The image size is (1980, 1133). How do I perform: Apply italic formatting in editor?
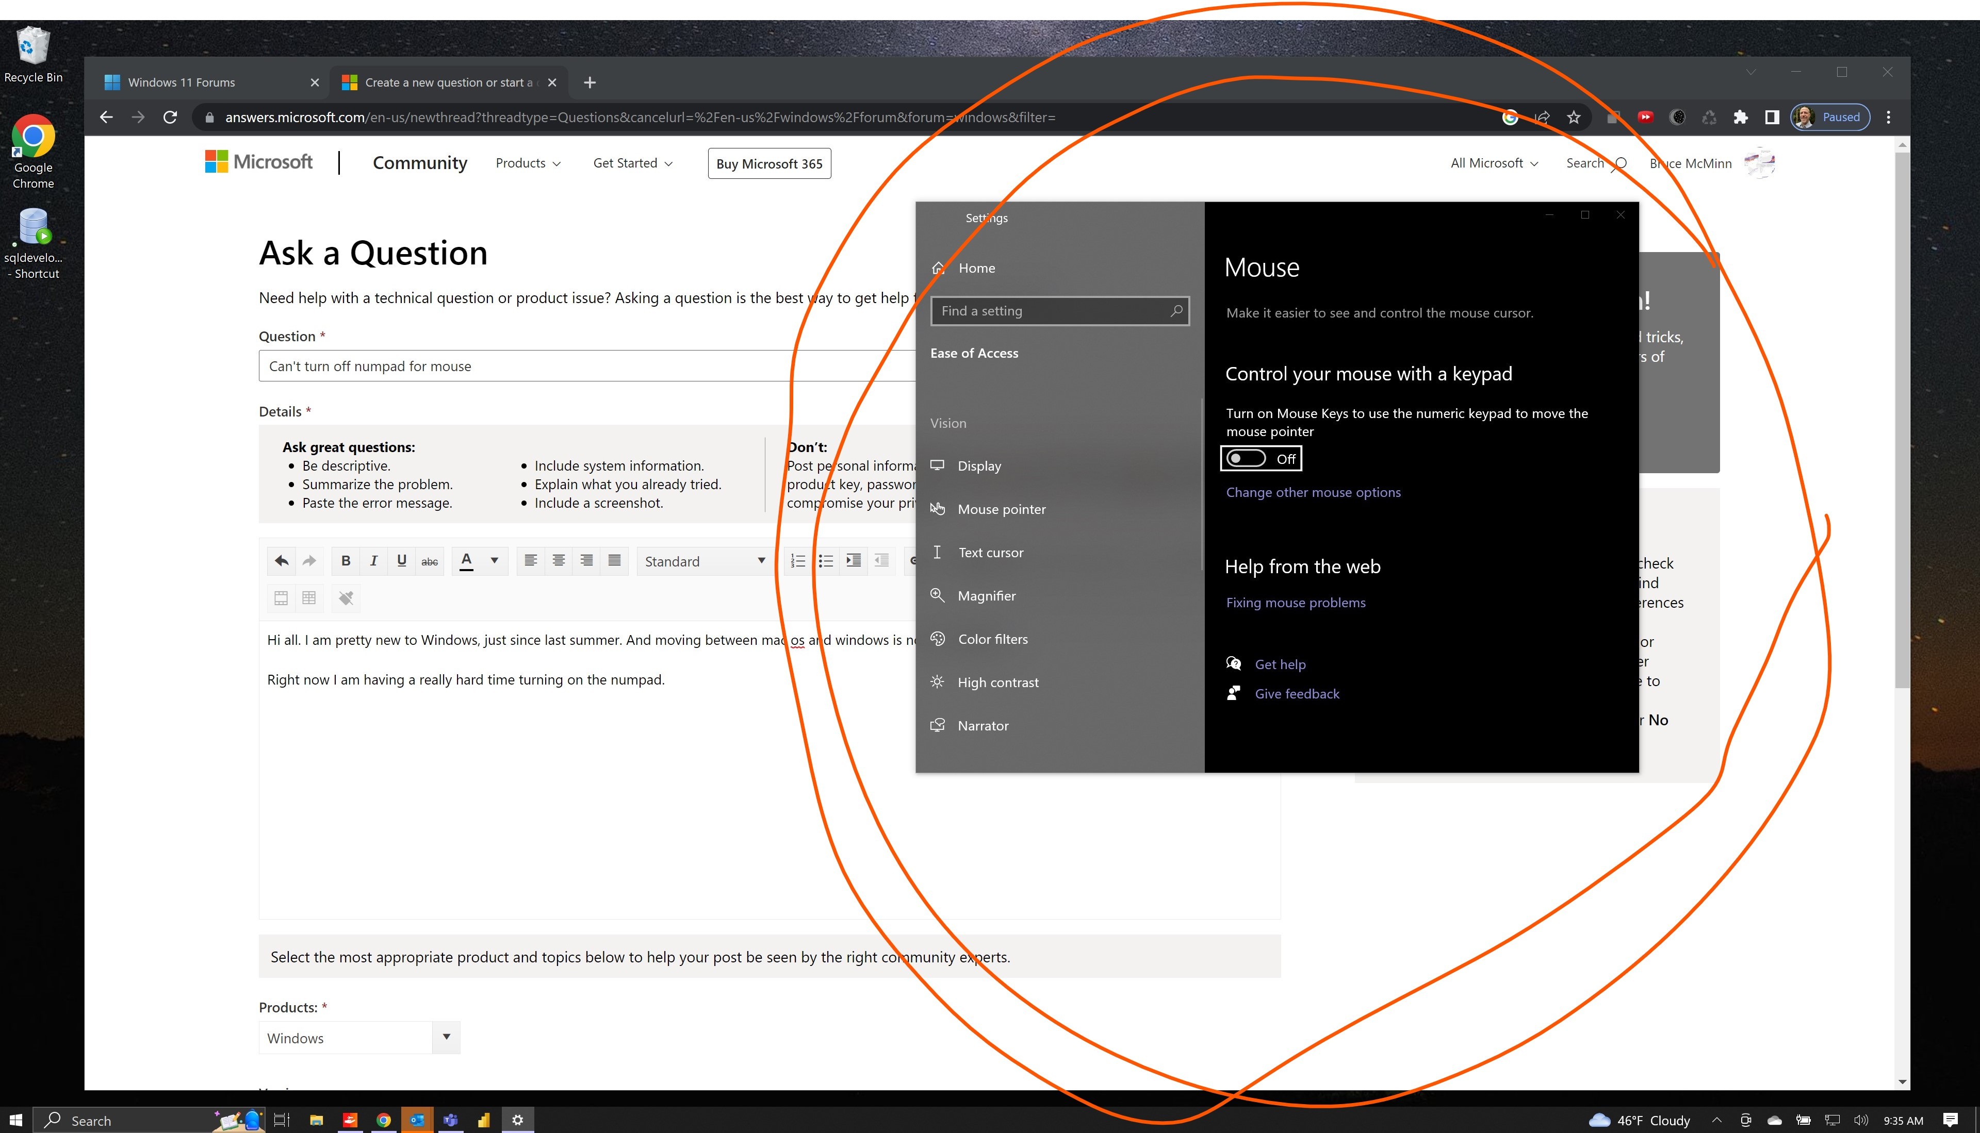pos(374,561)
